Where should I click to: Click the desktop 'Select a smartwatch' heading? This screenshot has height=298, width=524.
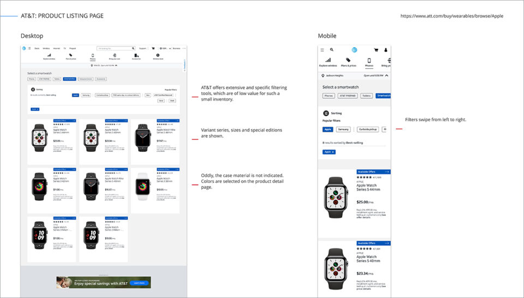click(x=39, y=73)
